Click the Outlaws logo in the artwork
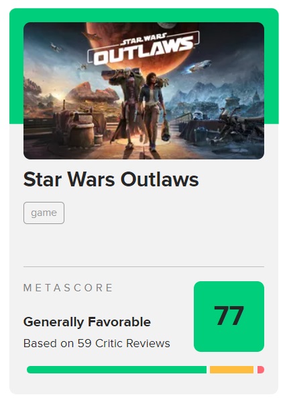This screenshot has height=403, width=285. pyautogui.click(x=144, y=48)
